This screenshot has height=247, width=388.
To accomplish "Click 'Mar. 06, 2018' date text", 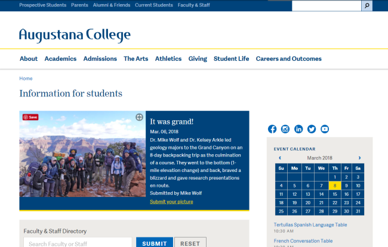I will (164, 132).
